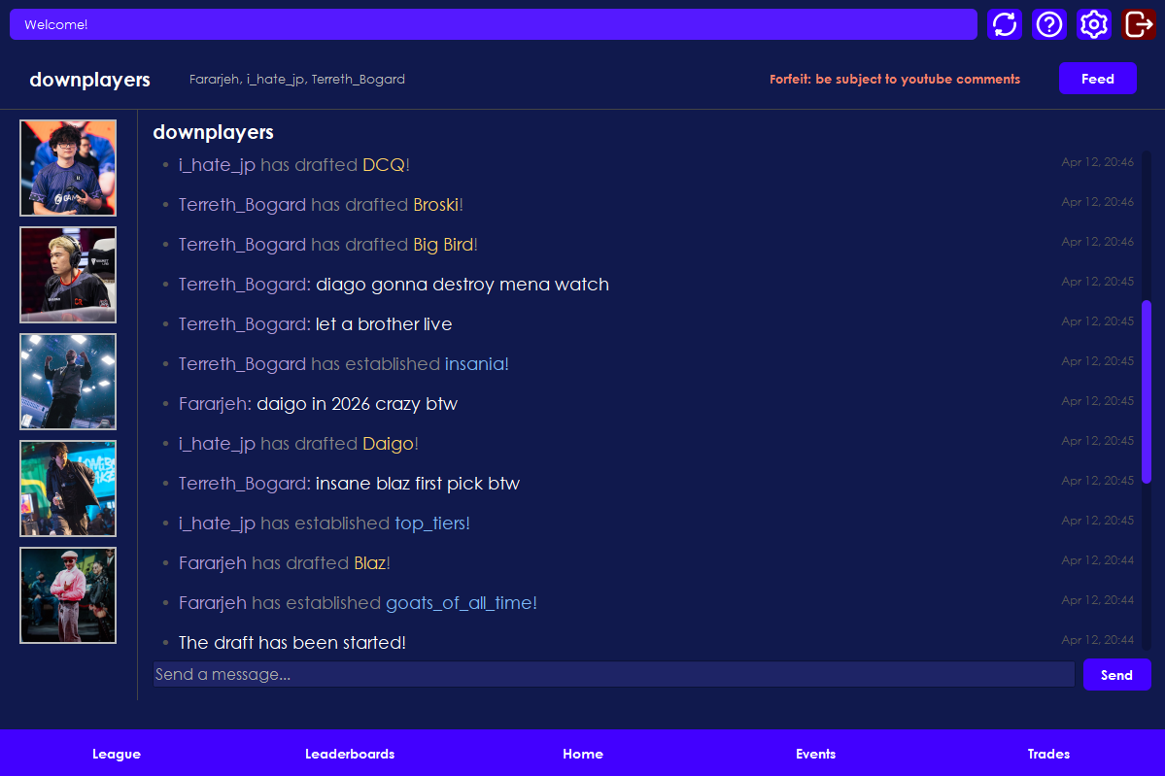
Task: Focus the Send a message input field
Action: [614, 674]
